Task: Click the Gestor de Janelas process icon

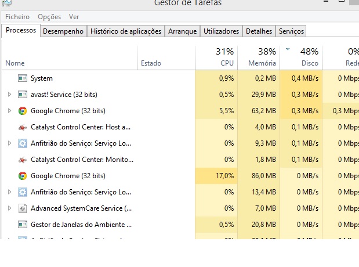Action: (x=23, y=225)
